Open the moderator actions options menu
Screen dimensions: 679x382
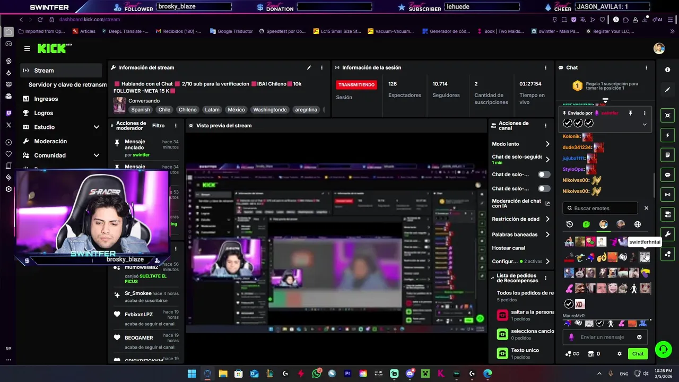(x=176, y=126)
